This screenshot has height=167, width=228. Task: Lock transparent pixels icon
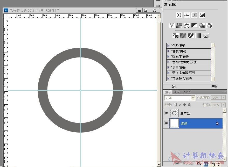(175, 105)
